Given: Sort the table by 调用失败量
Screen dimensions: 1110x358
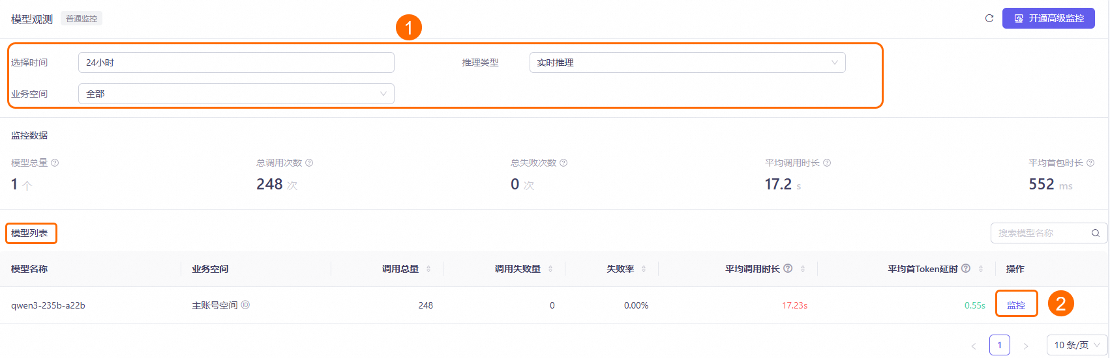Looking at the screenshot, I should click(550, 269).
